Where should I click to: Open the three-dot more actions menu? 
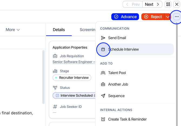click(x=177, y=17)
